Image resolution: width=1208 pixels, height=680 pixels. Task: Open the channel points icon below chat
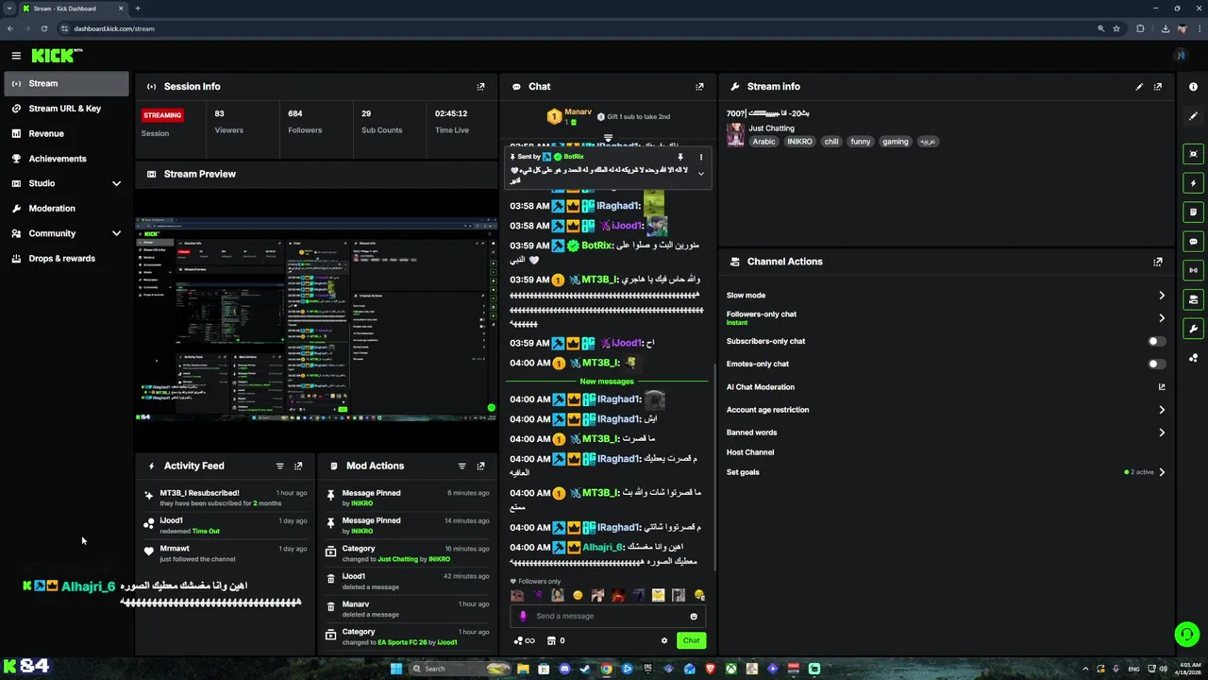click(x=524, y=640)
